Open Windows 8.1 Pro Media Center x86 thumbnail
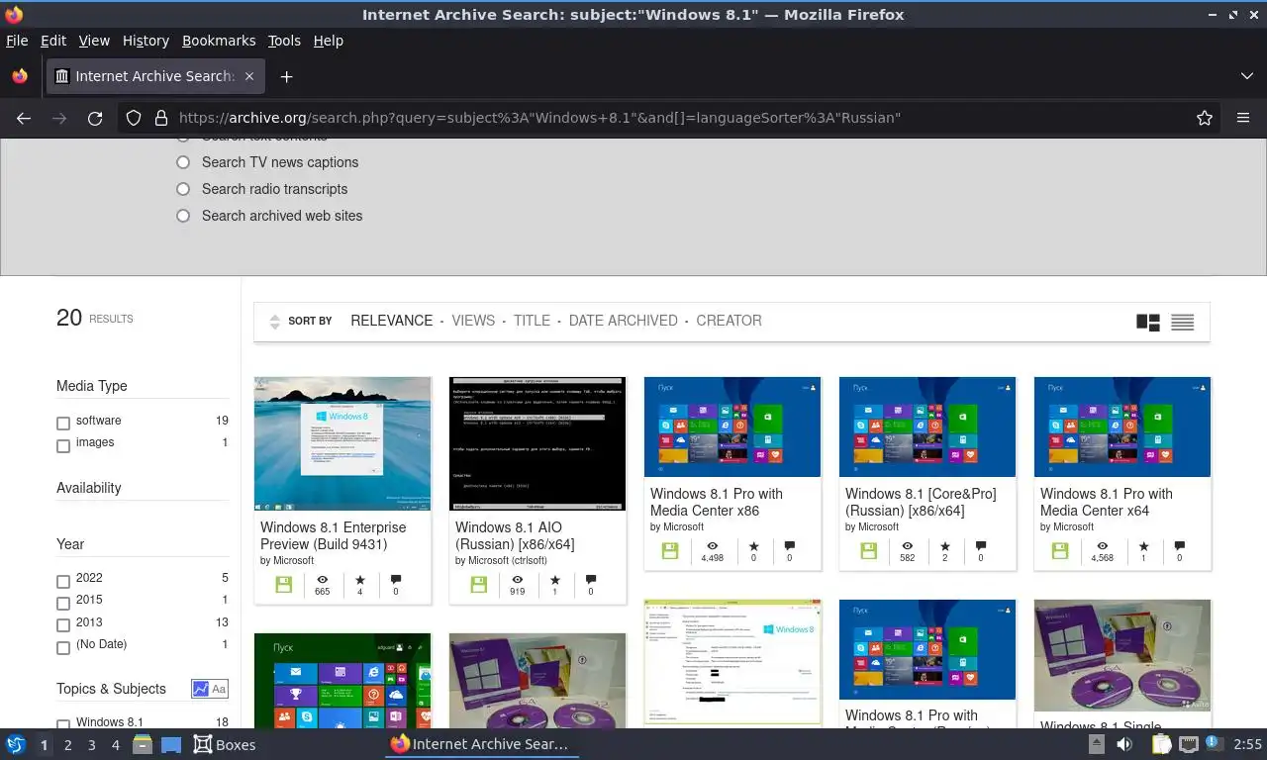Viewport: 1267px width, 760px height. (x=732, y=427)
